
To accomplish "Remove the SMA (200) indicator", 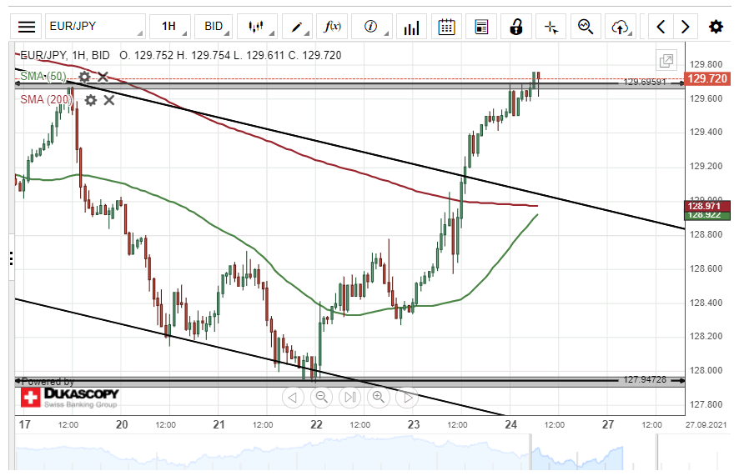I will (x=109, y=100).
